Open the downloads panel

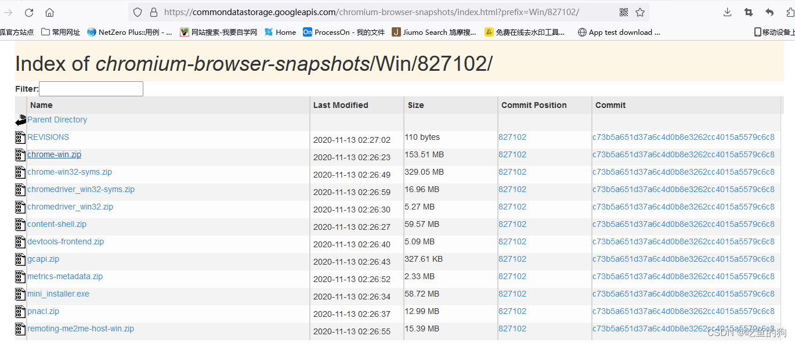click(728, 12)
